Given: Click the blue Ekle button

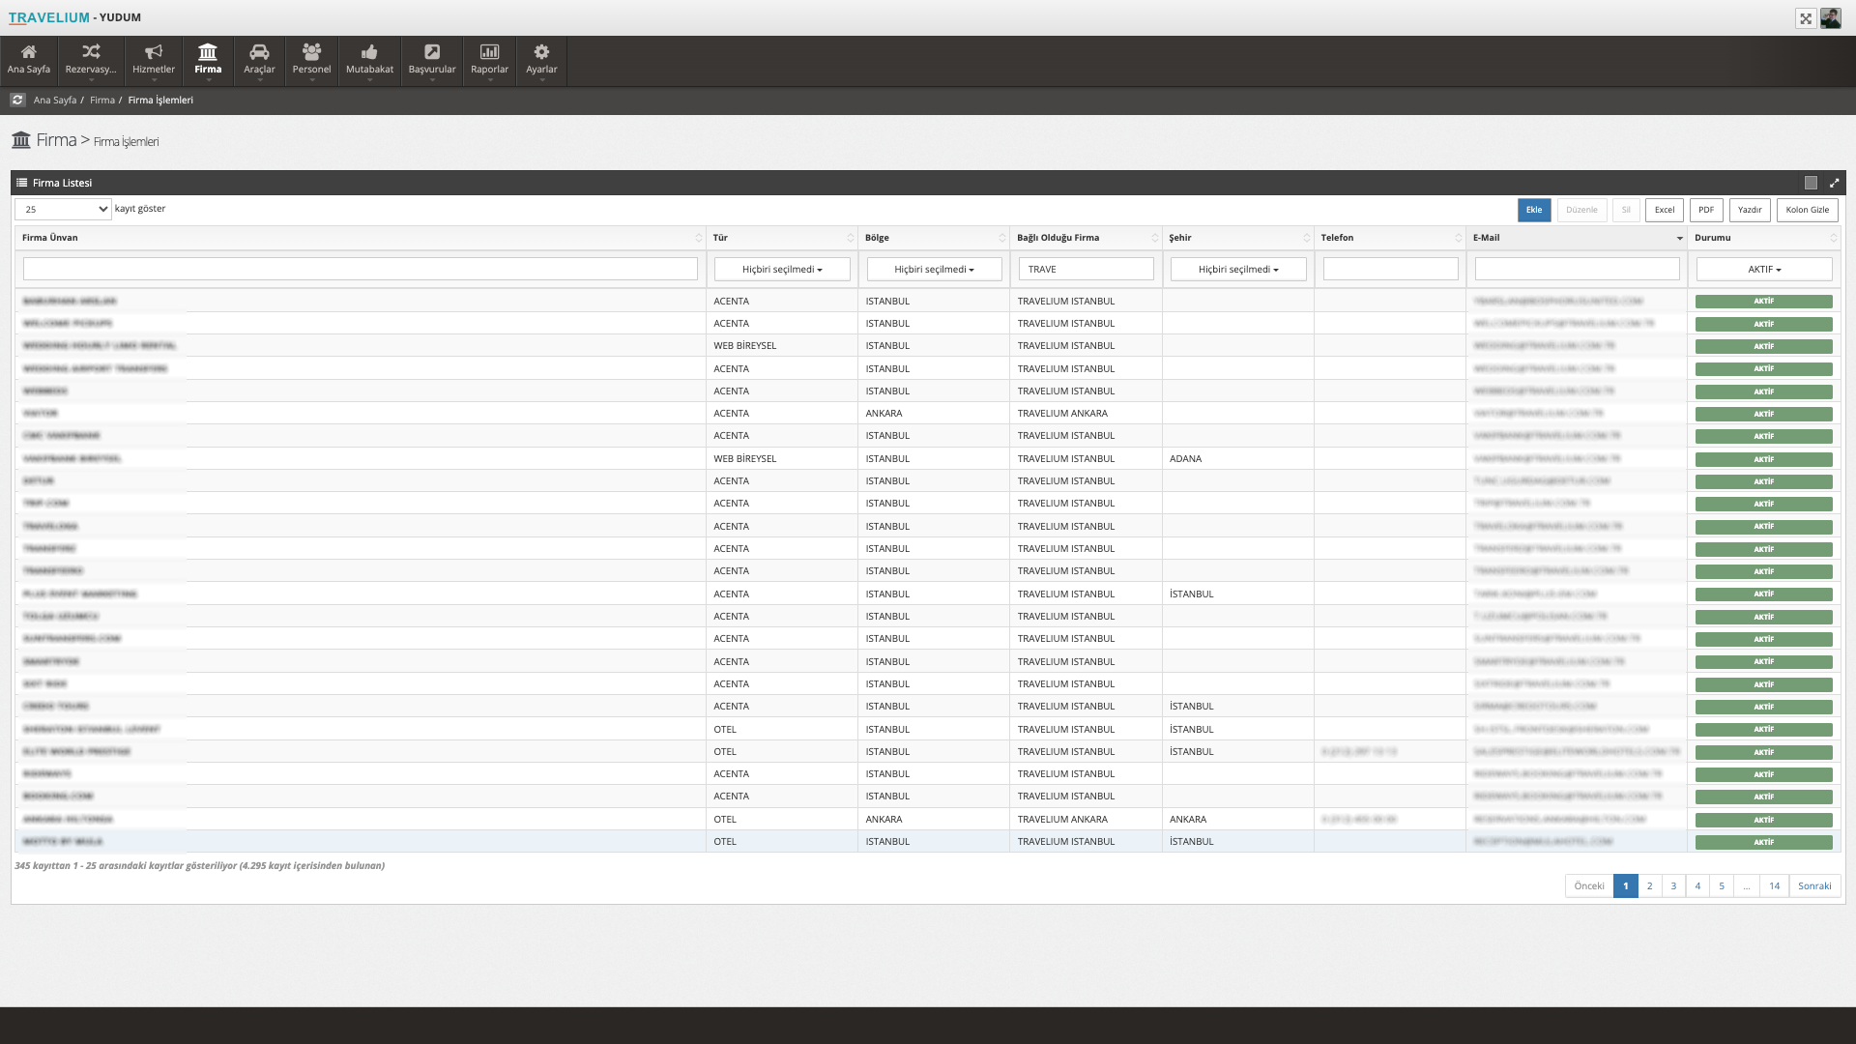Looking at the screenshot, I should coord(1533,210).
